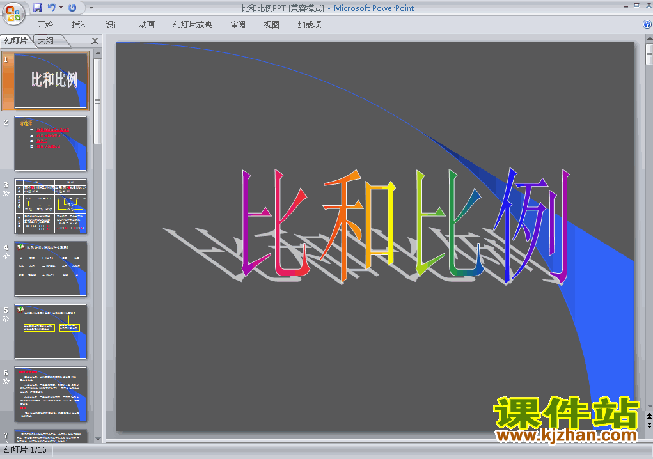
Task: Switch to the 动画 ribbon tab
Action: (x=146, y=24)
